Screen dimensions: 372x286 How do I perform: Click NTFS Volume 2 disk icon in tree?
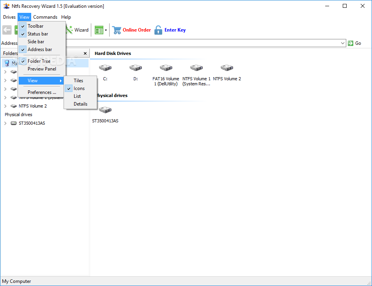click(x=14, y=106)
